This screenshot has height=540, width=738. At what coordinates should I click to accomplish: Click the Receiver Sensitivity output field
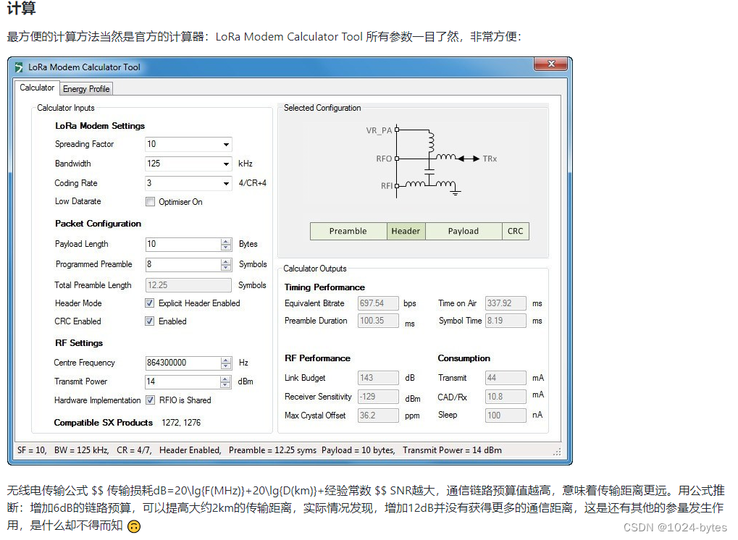tap(378, 397)
